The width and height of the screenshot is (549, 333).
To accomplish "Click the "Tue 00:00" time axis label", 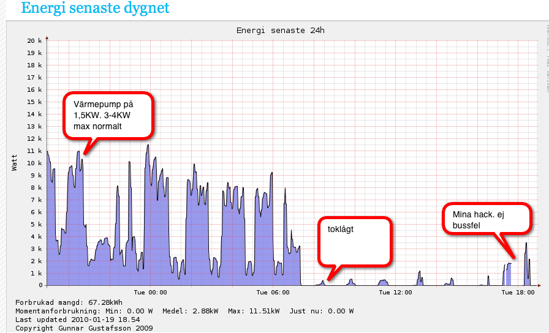I will tap(150, 293).
